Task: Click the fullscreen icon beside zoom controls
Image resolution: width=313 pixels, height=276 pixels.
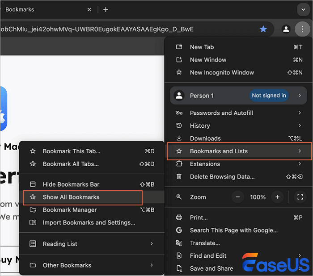Action: pyautogui.click(x=300, y=197)
